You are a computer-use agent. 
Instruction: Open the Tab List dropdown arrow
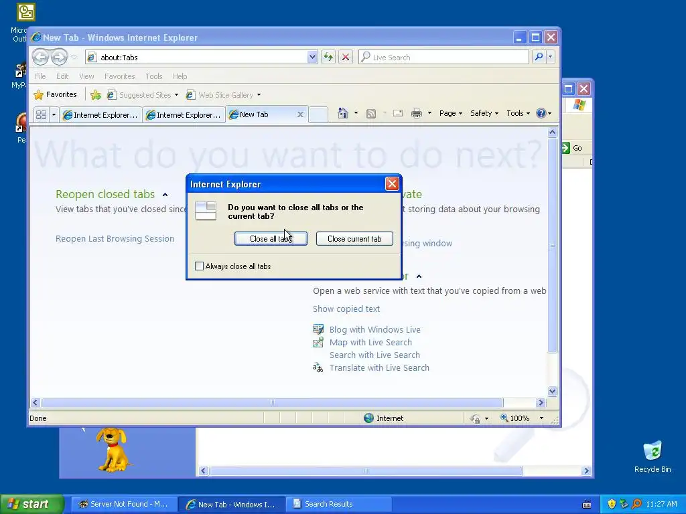pyautogui.click(x=54, y=114)
